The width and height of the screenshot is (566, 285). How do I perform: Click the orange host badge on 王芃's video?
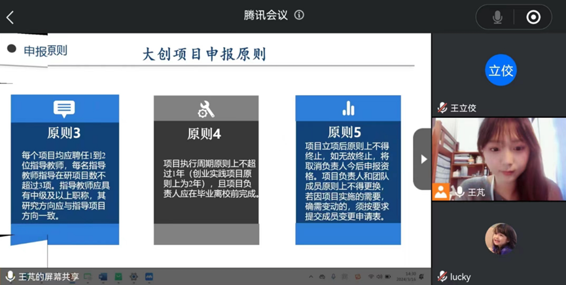coord(442,192)
